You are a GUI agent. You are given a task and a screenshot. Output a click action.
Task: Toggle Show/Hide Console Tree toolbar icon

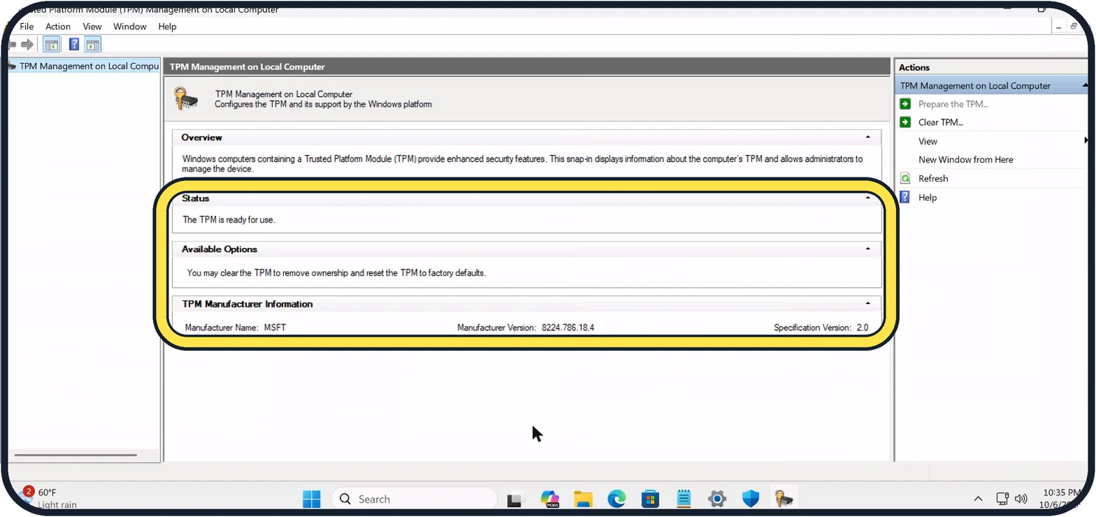pos(52,45)
